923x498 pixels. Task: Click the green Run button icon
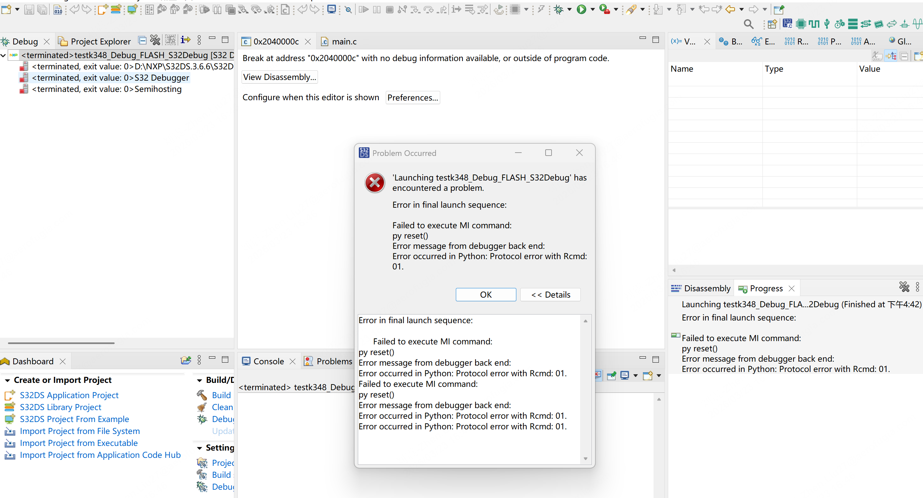pyautogui.click(x=581, y=10)
